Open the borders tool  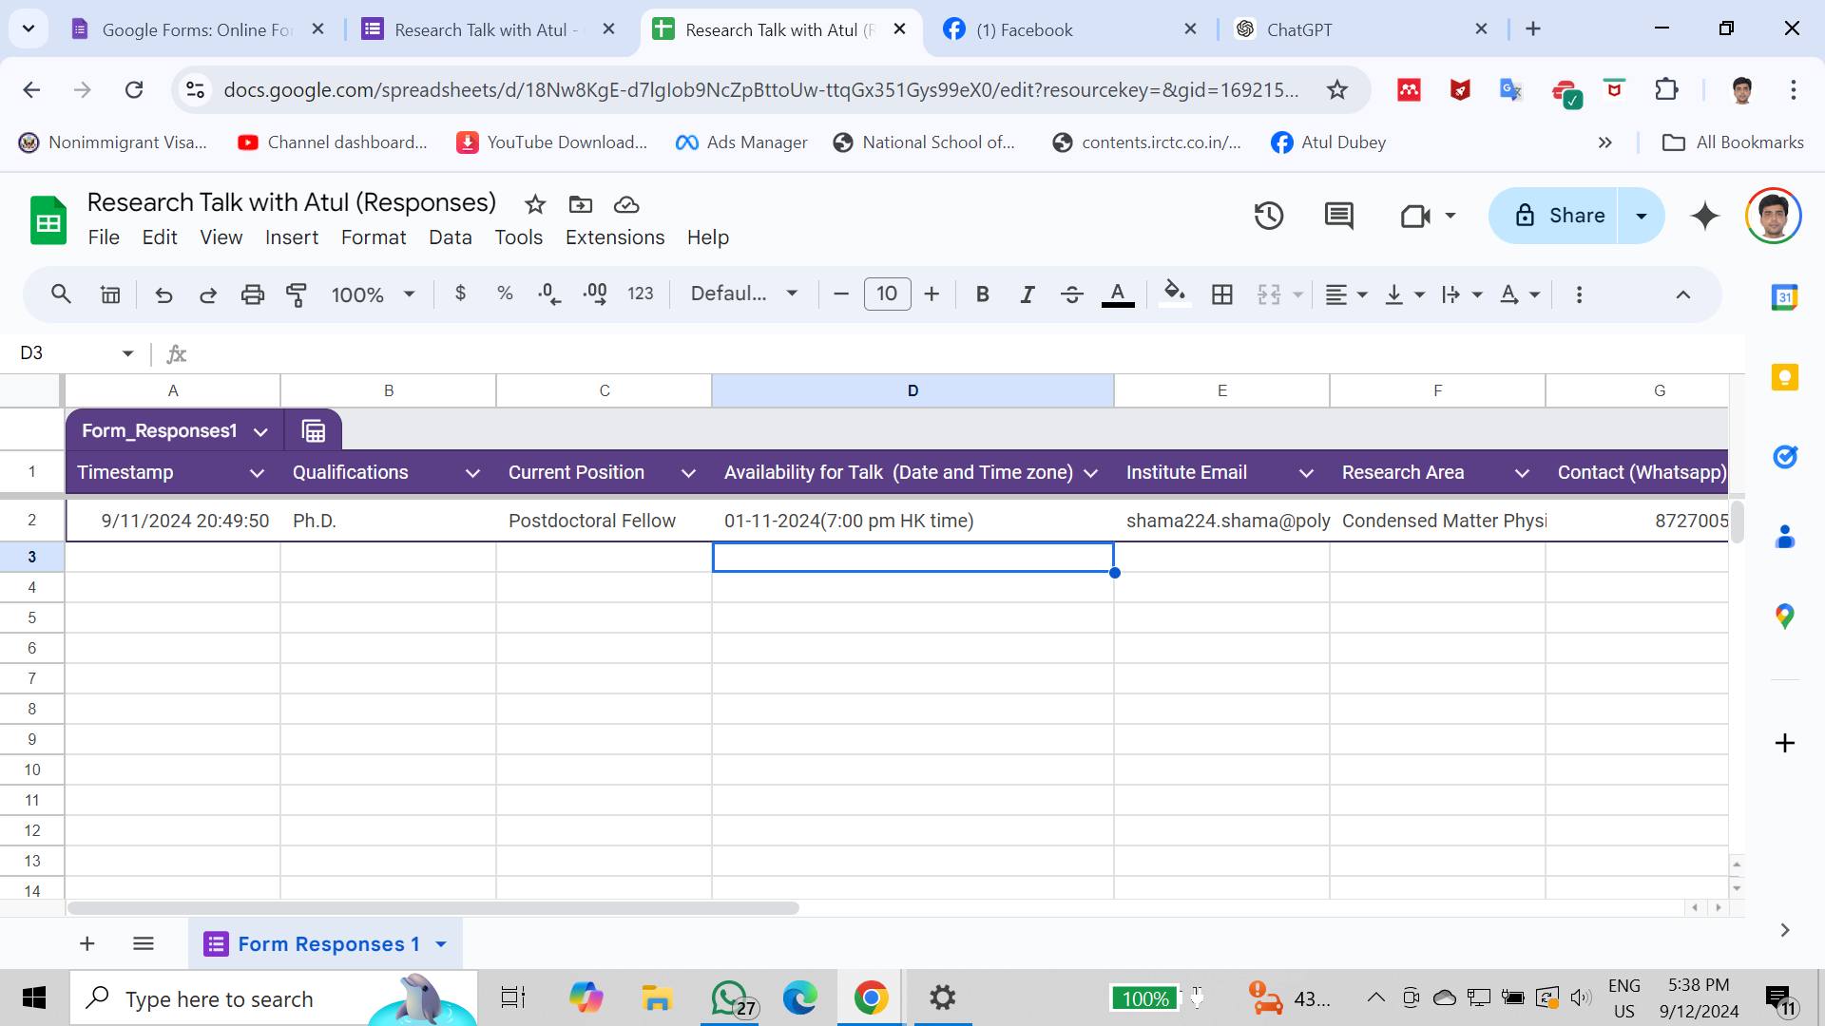tap(1222, 294)
